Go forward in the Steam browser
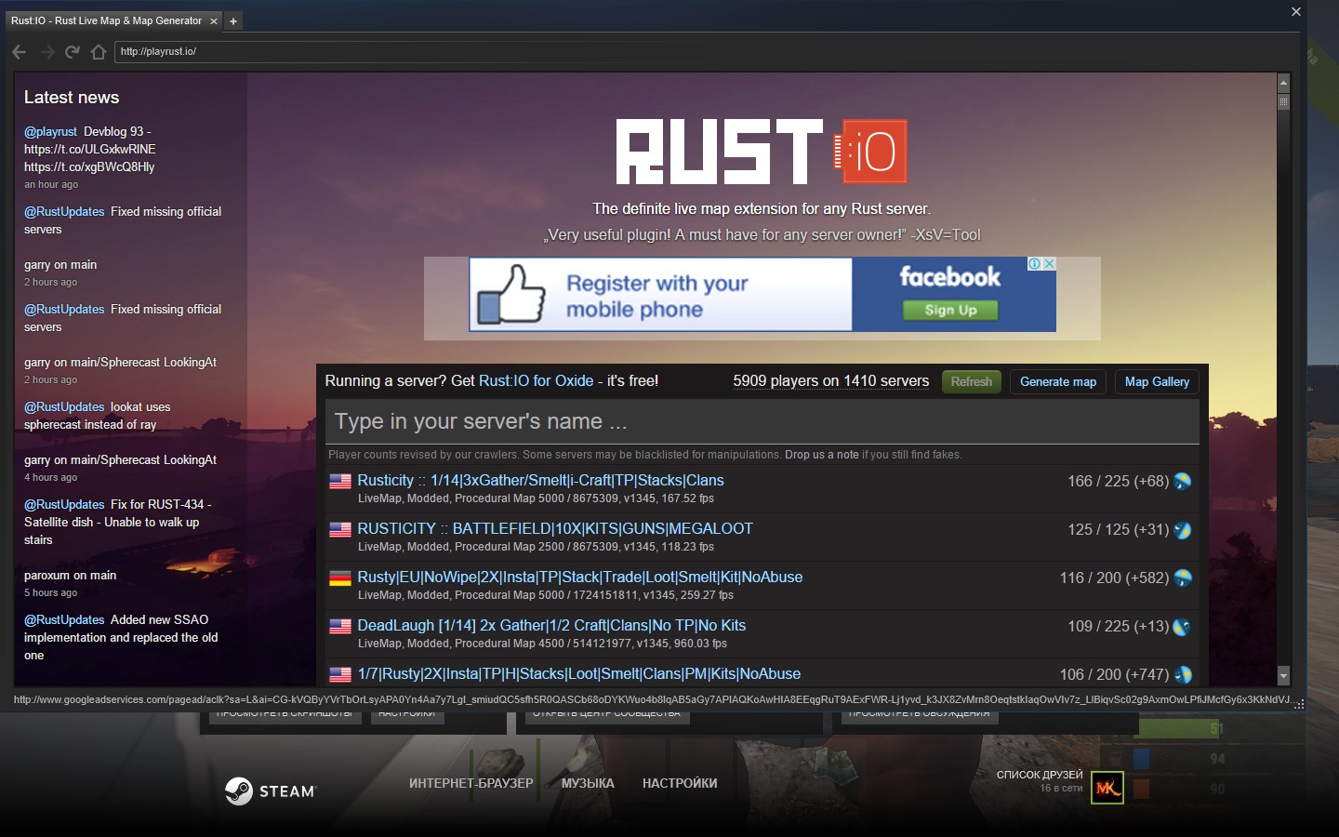The width and height of the screenshot is (1339, 837). coord(46,51)
